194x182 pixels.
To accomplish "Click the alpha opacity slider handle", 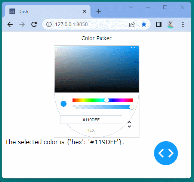I will [x=132, y=107].
